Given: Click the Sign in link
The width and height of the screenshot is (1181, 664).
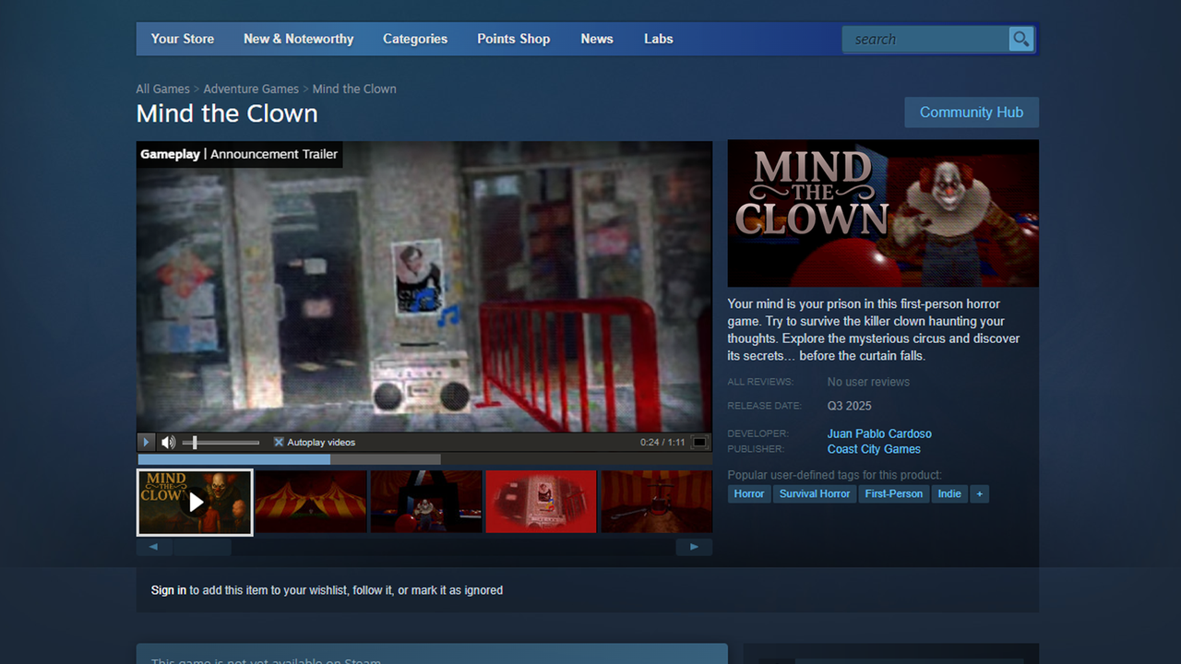Looking at the screenshot, I should pos(169,590).
